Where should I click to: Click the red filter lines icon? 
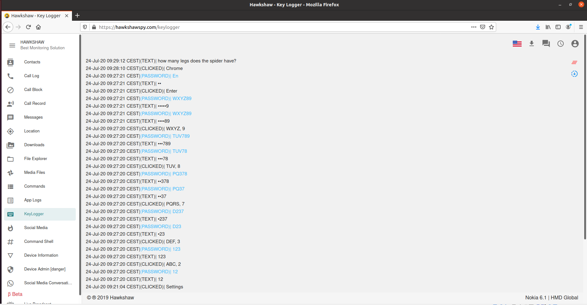point(574,62)
